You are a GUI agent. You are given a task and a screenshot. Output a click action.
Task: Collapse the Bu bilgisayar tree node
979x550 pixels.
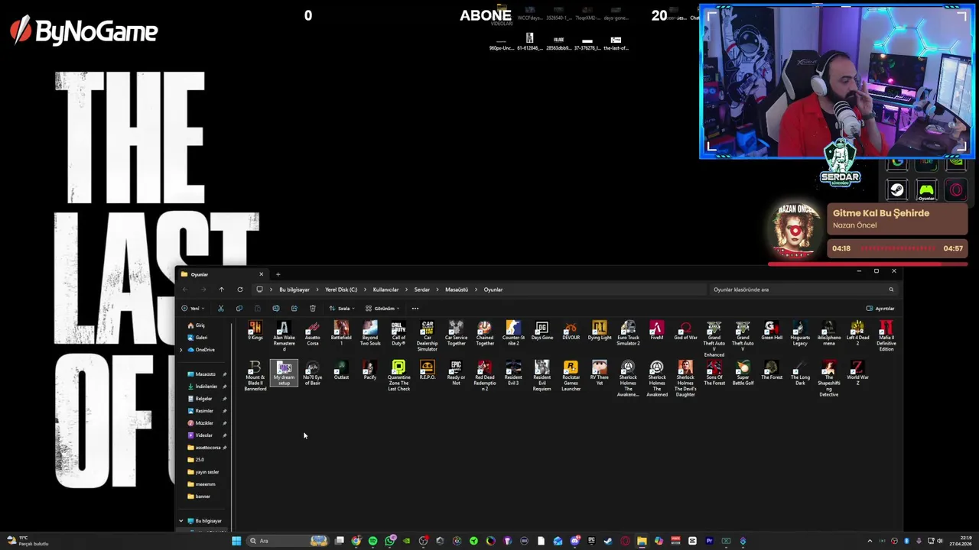181,521
